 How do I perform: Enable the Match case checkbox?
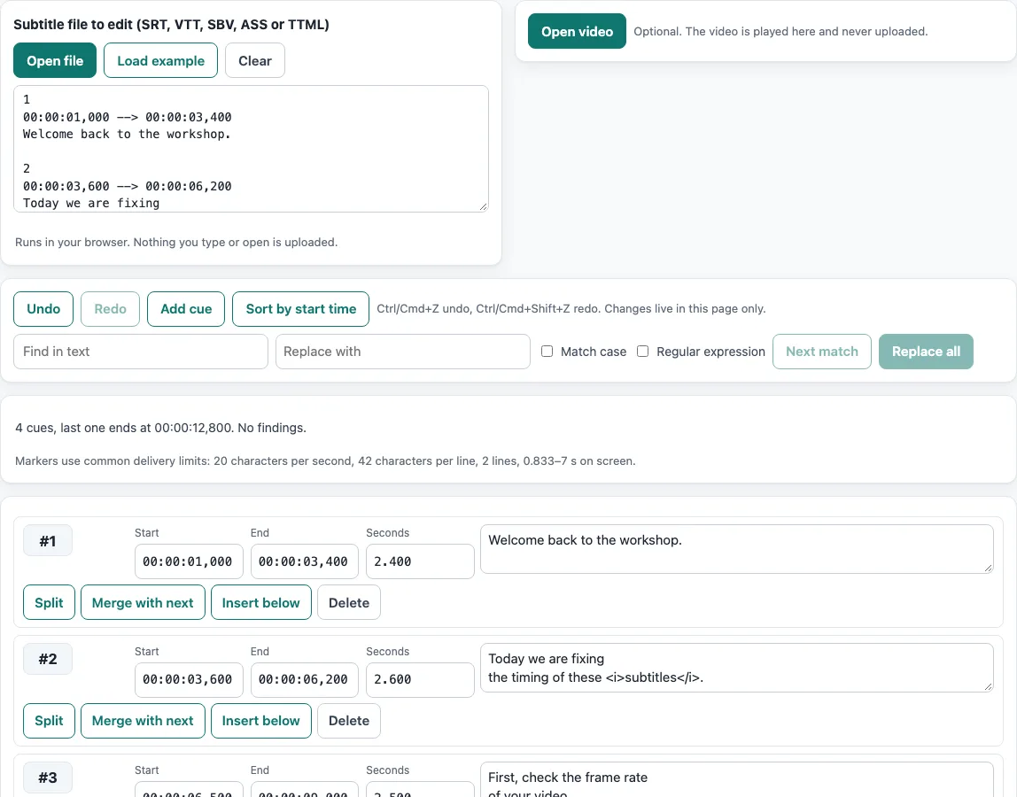point(547,352)
